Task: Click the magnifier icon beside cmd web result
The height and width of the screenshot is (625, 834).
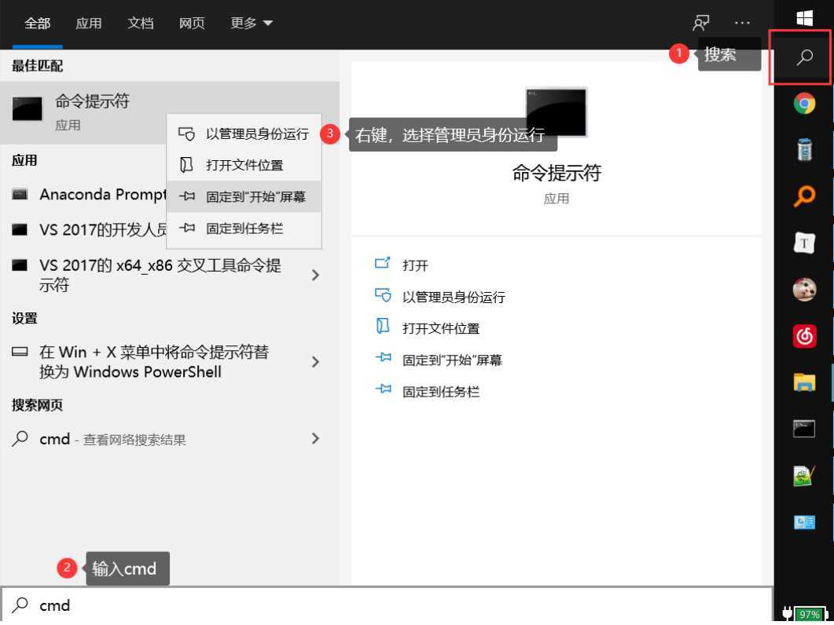Action: click(x=20, y=438)
